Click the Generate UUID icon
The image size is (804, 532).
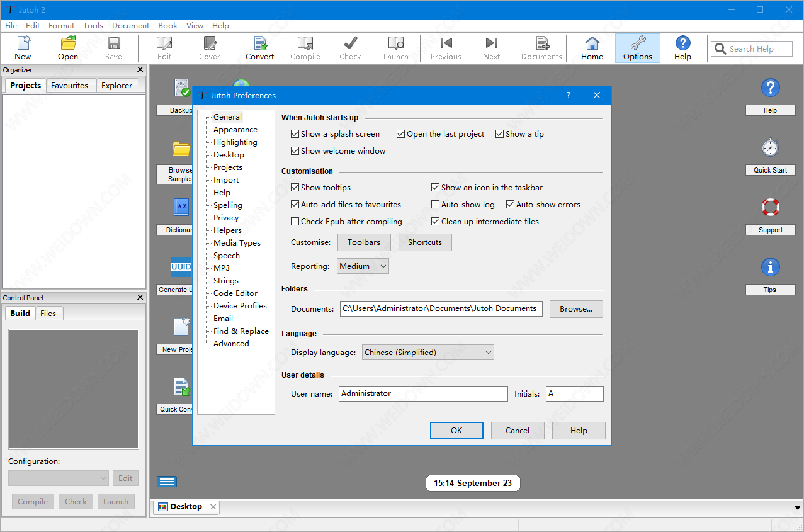(x=181, y=267)
